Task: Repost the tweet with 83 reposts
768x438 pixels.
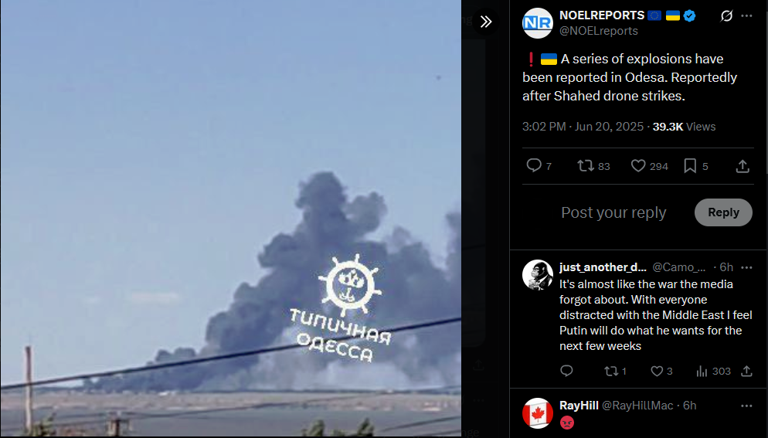Action: [593, 166]
